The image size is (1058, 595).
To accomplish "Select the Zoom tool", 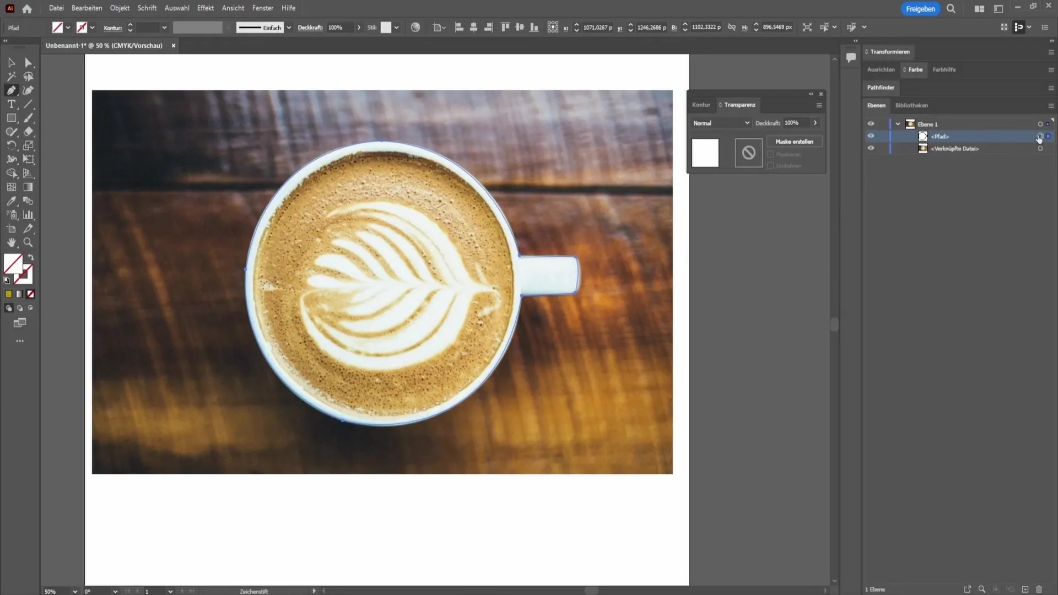I will point(29,242).
